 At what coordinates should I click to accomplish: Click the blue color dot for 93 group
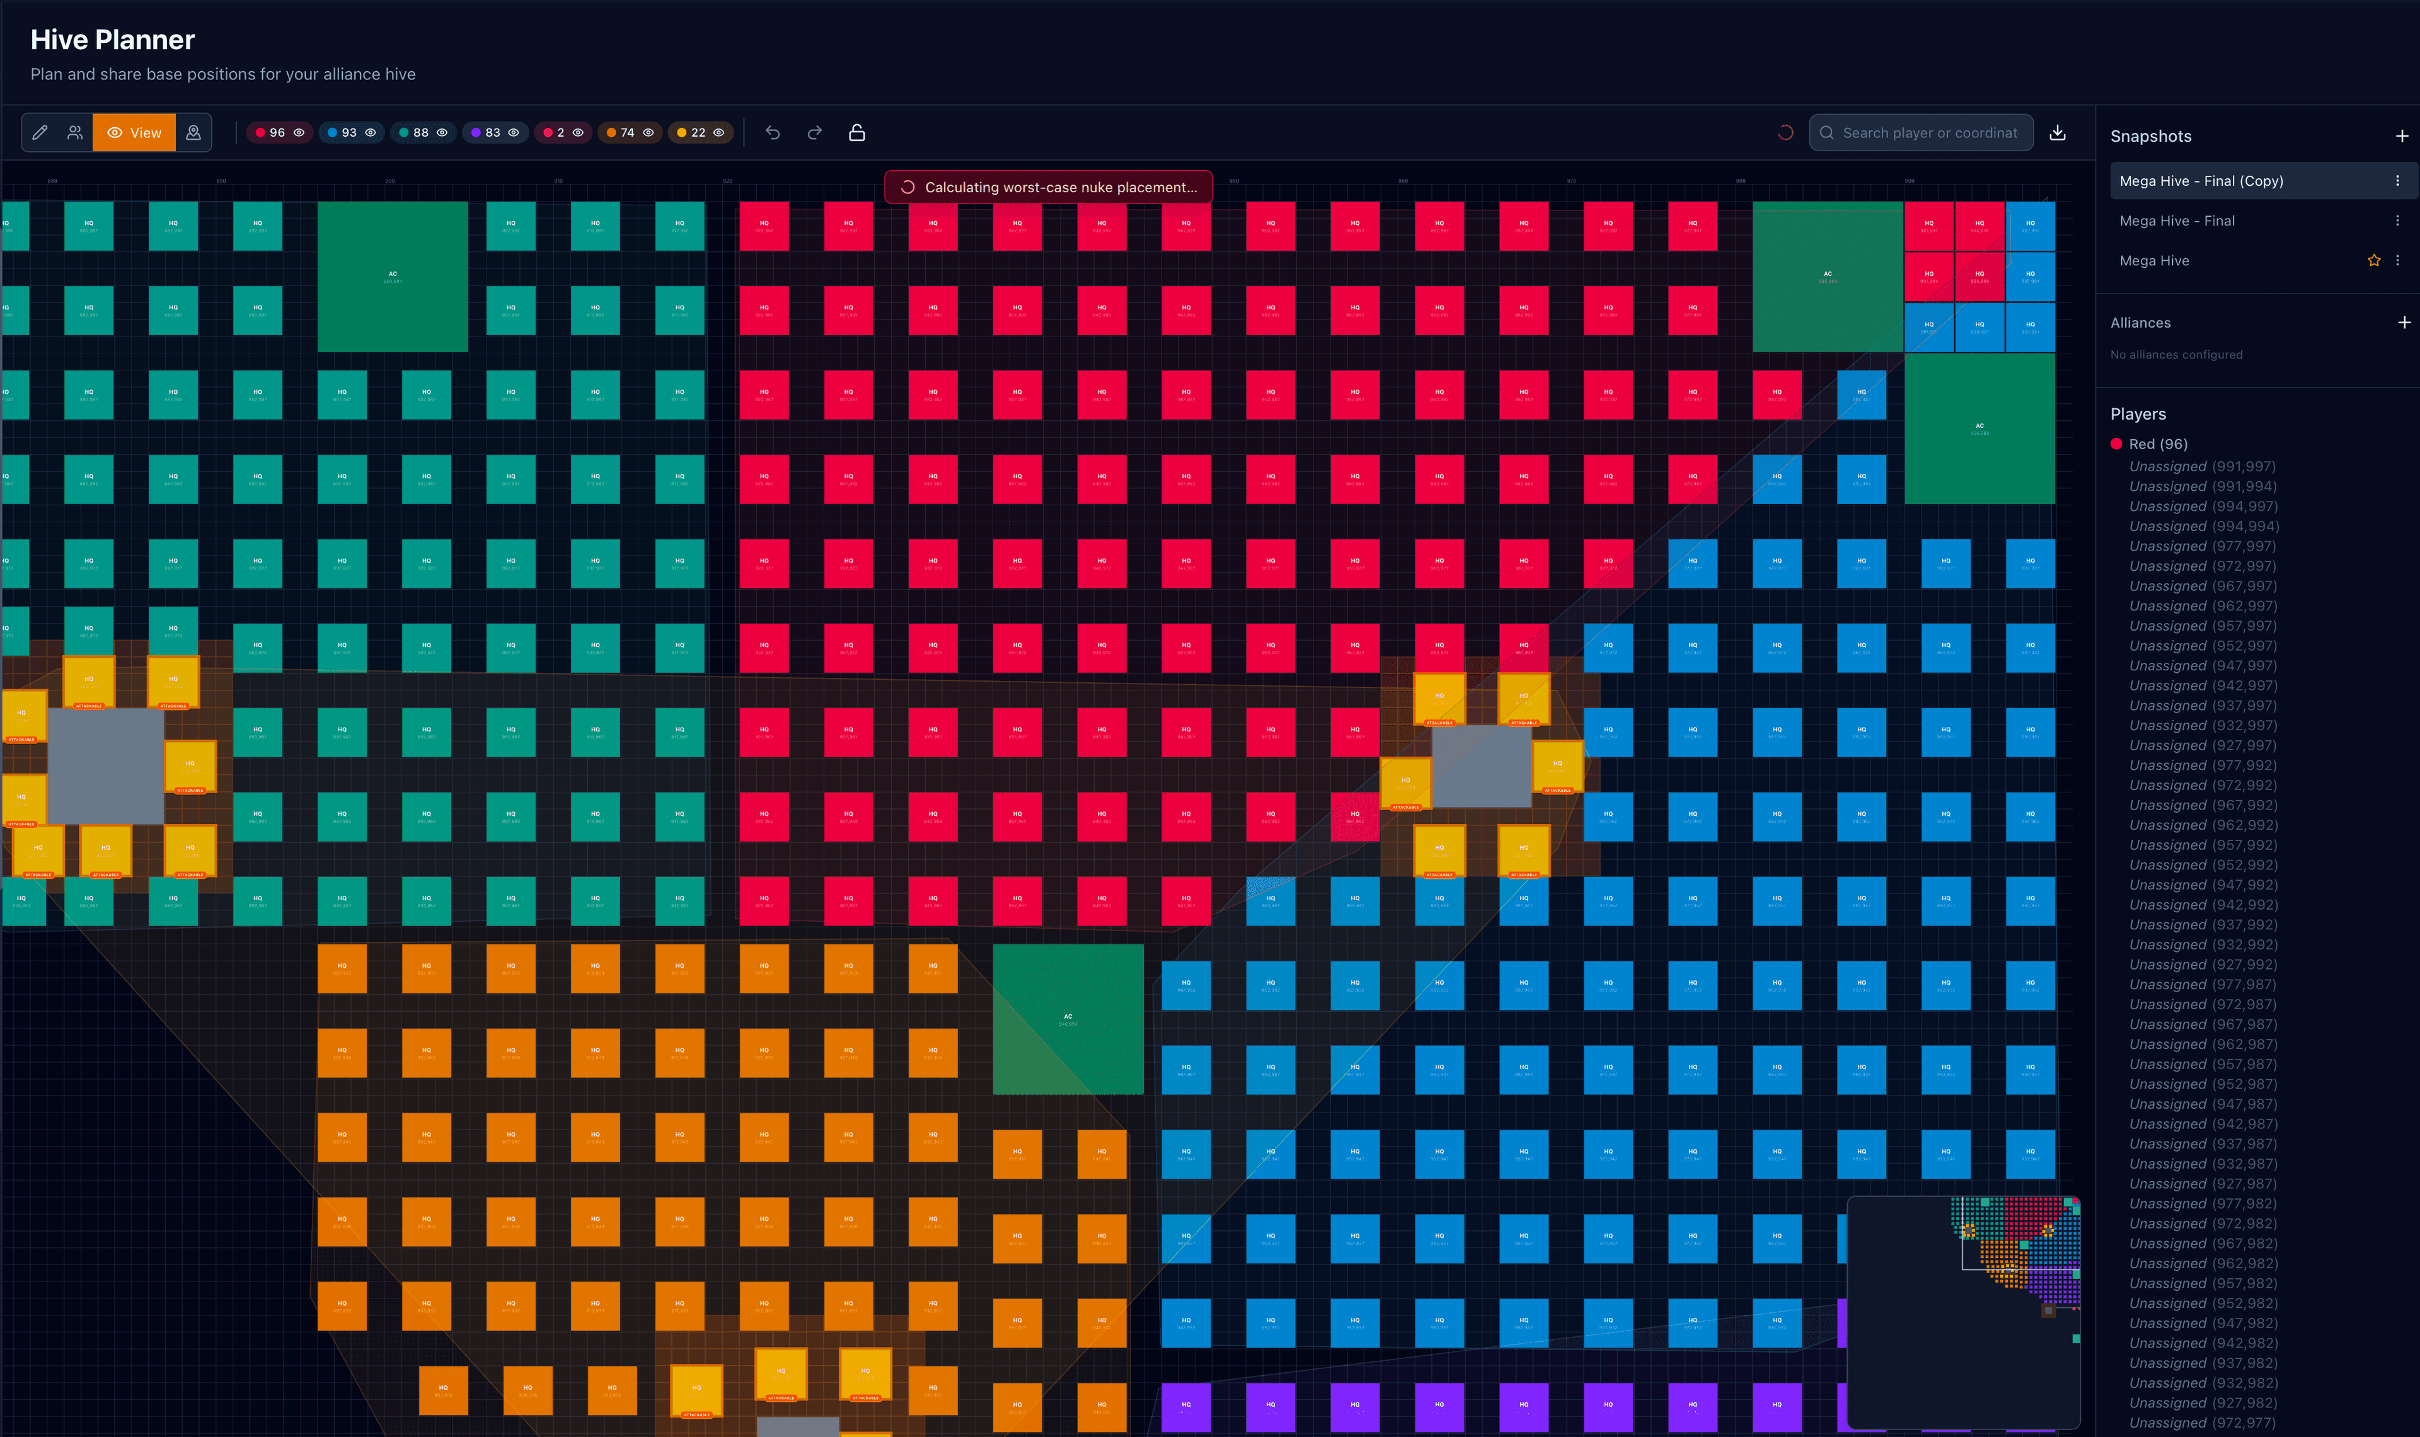pyautogui.click(x=332, y=133)
